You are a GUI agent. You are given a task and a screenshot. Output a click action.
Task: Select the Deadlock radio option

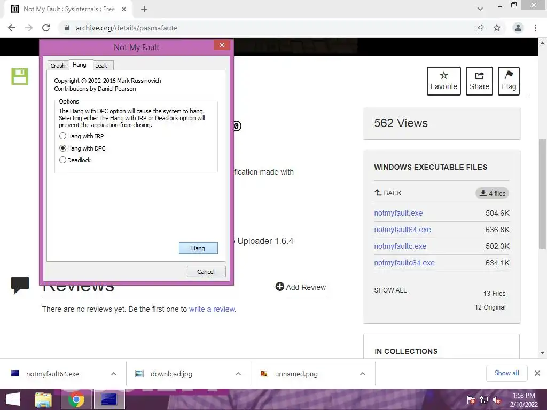tap(75, 160)
